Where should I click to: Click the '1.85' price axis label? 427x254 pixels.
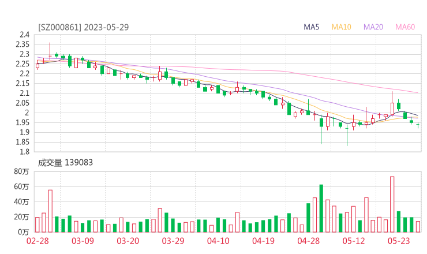click(x=23, y=142)
